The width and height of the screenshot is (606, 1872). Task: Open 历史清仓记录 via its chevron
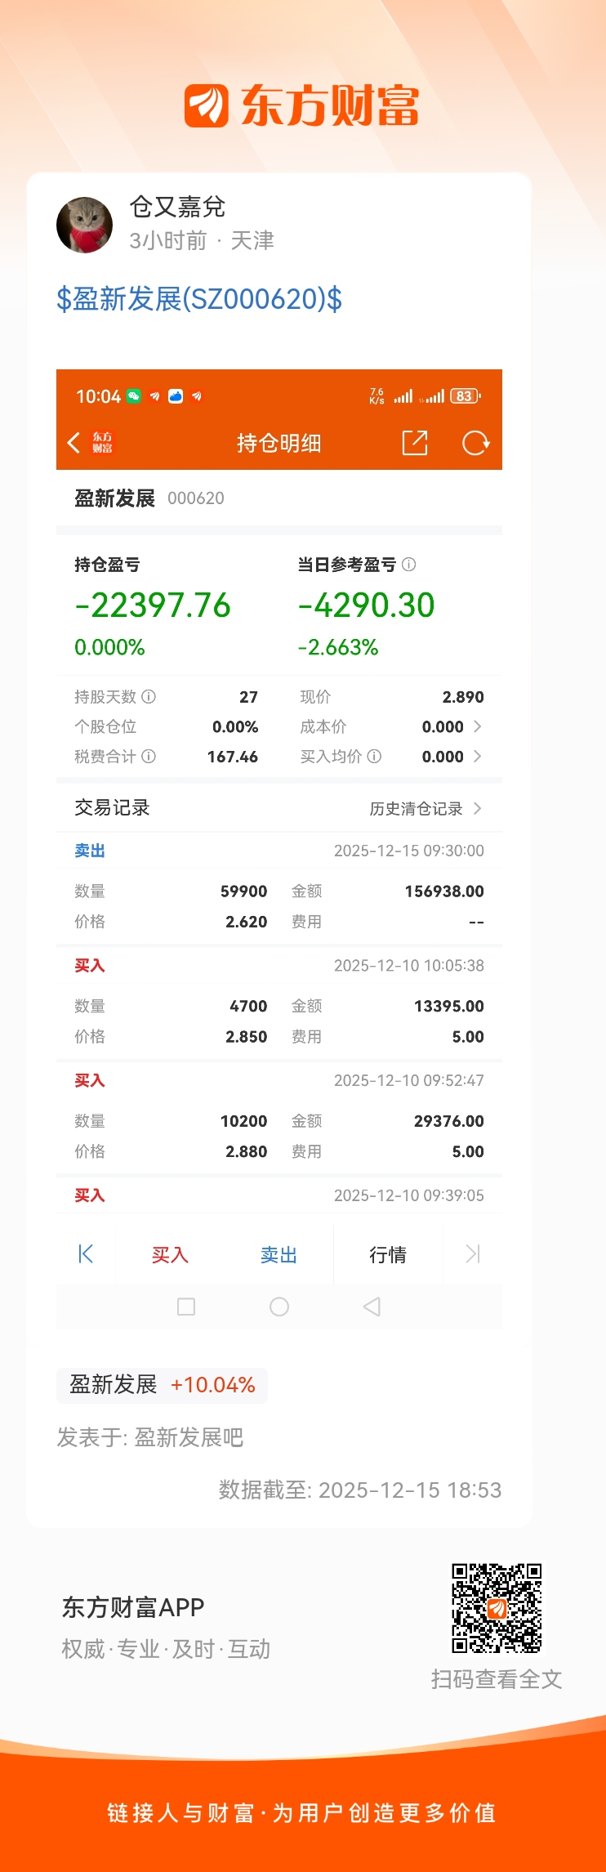[x=478, y=808]
